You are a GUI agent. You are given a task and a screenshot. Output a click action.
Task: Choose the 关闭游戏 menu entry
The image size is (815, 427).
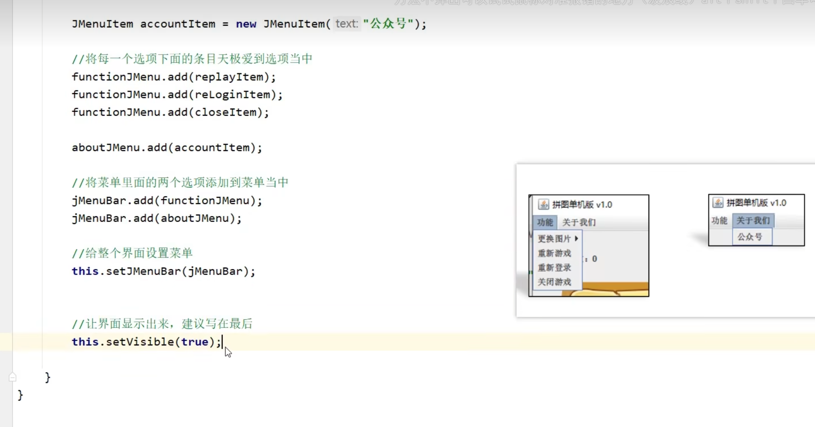point(554,282)
